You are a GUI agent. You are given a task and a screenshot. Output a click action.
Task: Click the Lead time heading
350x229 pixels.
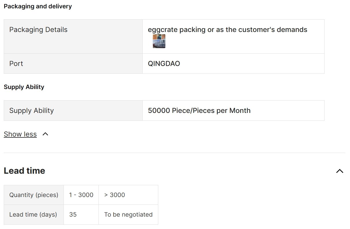pos(25,171)
